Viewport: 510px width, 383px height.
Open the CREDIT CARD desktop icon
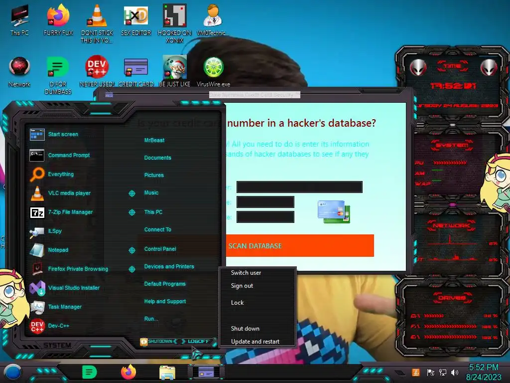coord(136,72)
